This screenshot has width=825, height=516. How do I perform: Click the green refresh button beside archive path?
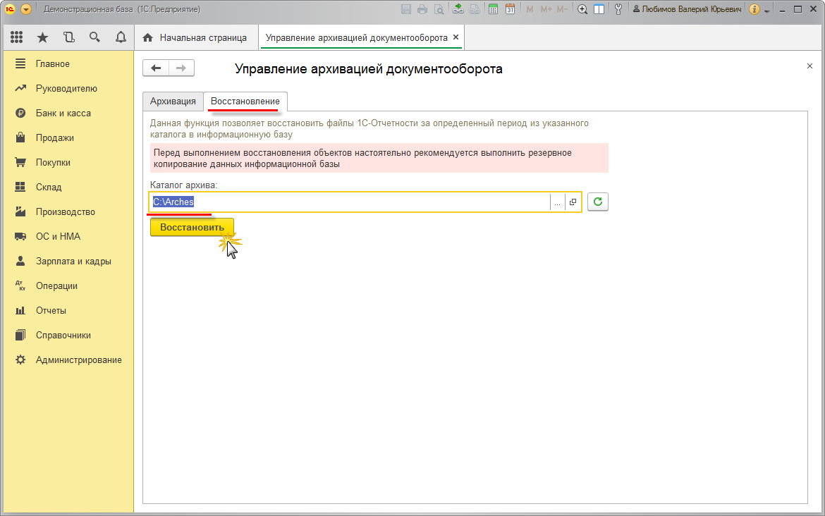coord(598,202)
